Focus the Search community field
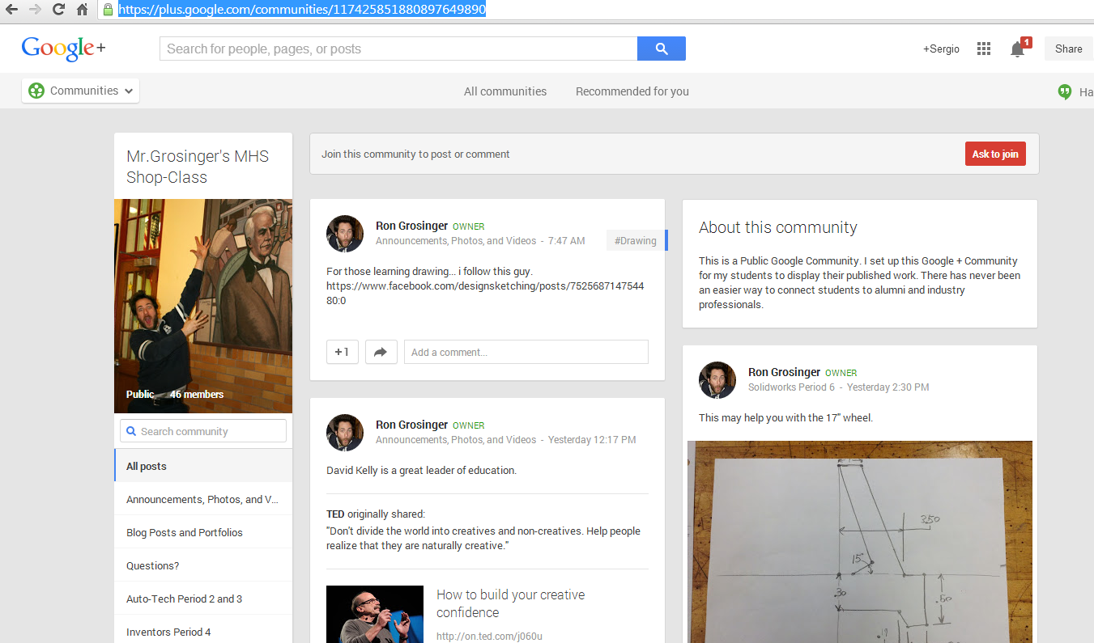1094x643 pixels. point(203,431)
